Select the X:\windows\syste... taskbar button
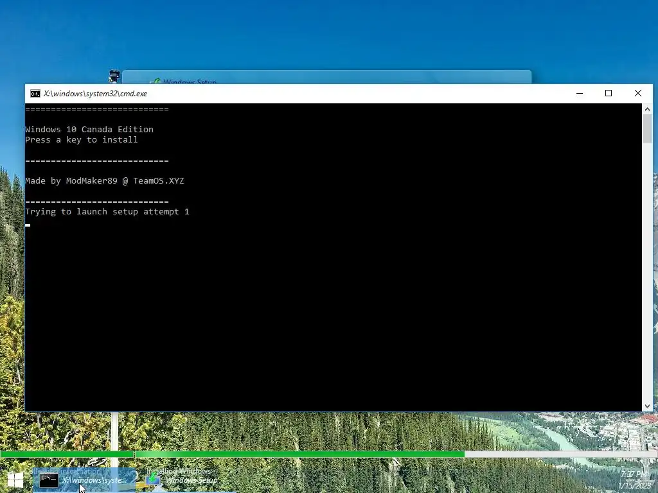Screen dimensions: 658x493 tap(84, 480)
